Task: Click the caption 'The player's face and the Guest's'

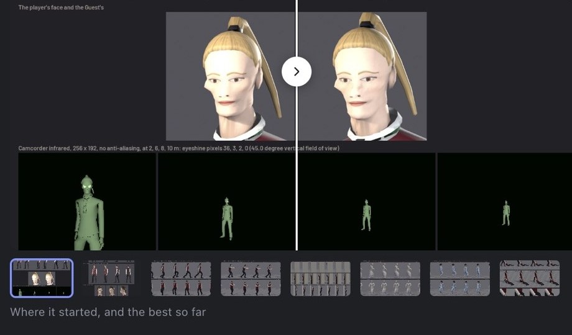Action: (x=61, y=7)
